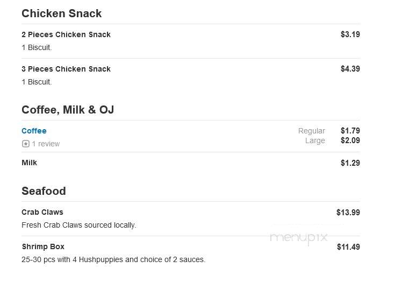Click the Milk menu item
This screenshot has width=395, height=282.
pos(29,163)
